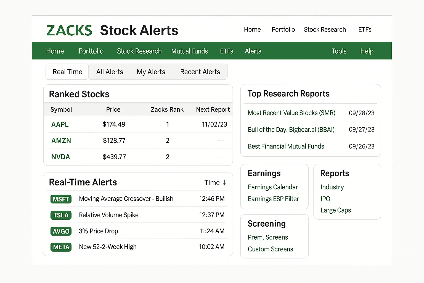Select ETFs in green navigation bar
The image size is (424, 283).
point(227,51)
